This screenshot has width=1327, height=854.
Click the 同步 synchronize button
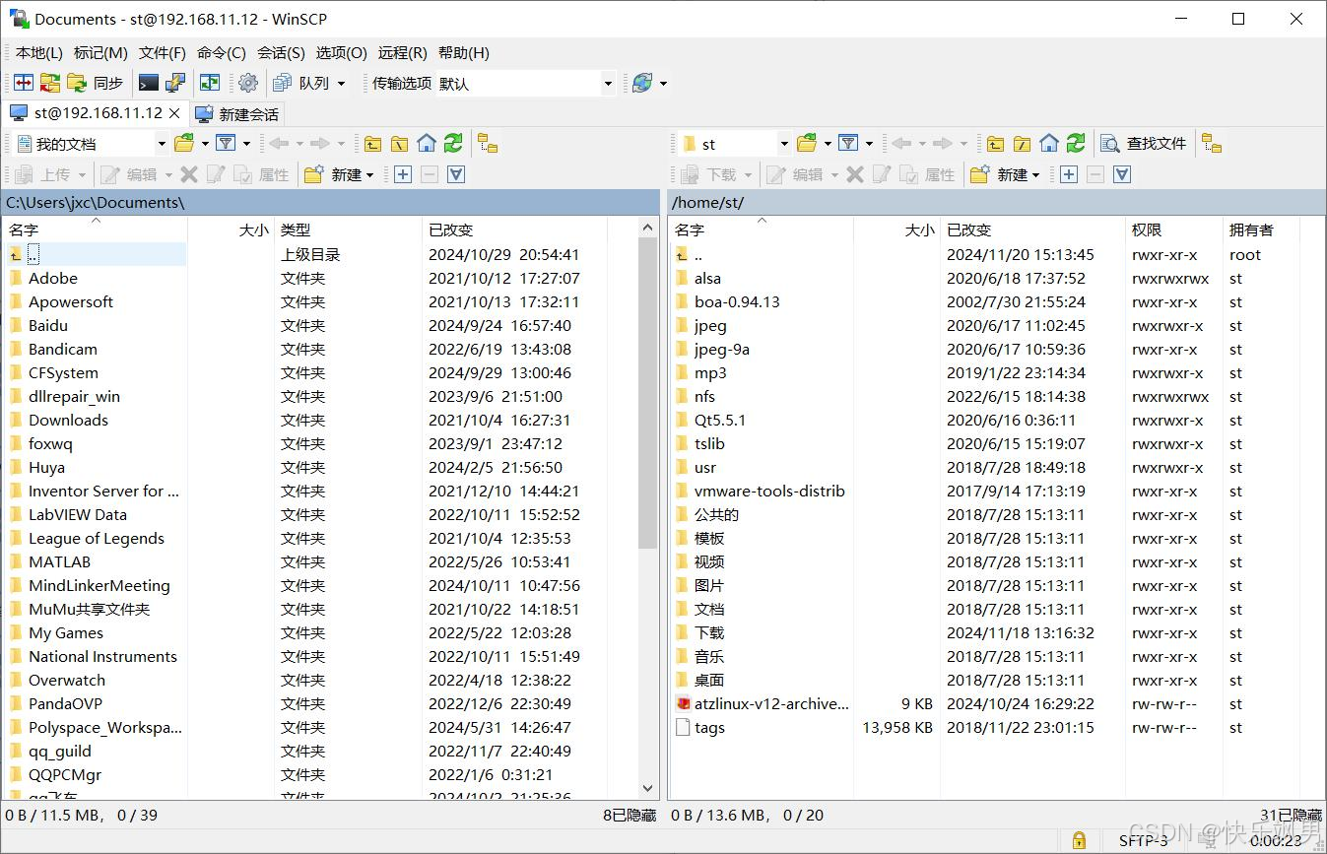pyautogui.click(x=96, y=84)
